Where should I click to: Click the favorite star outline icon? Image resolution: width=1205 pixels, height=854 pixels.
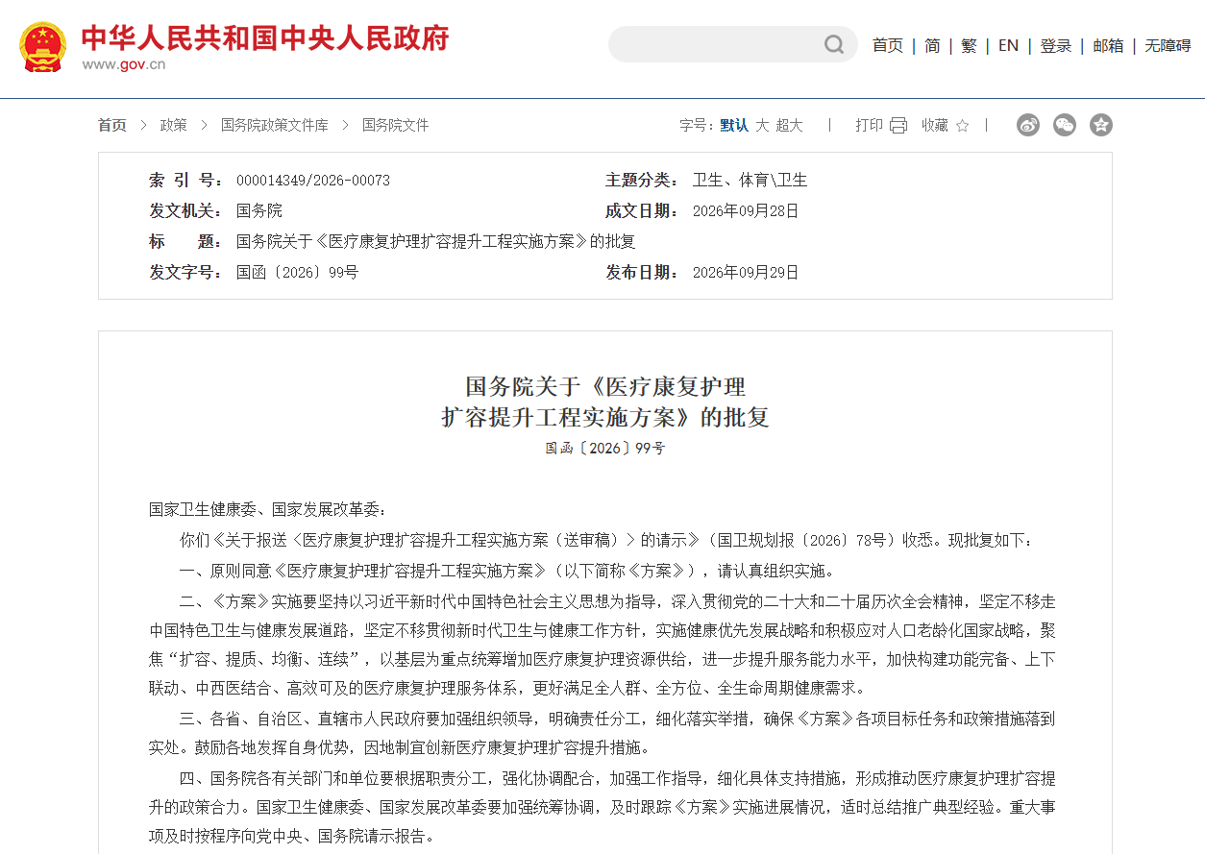[963, 126]
